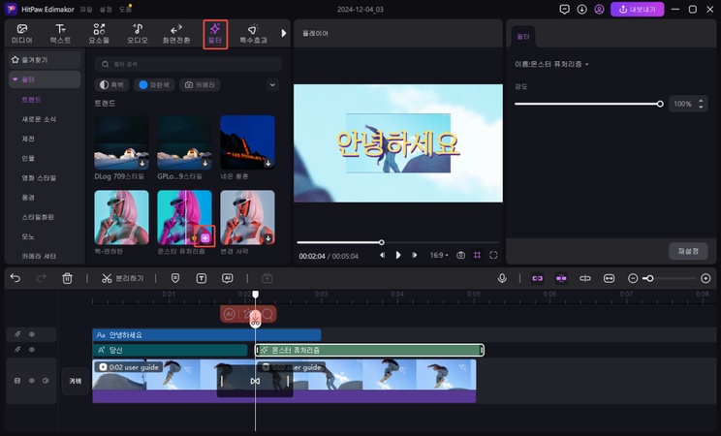The image size is (721, 436).
Task: Play the preview video
Action: point(398,255)
